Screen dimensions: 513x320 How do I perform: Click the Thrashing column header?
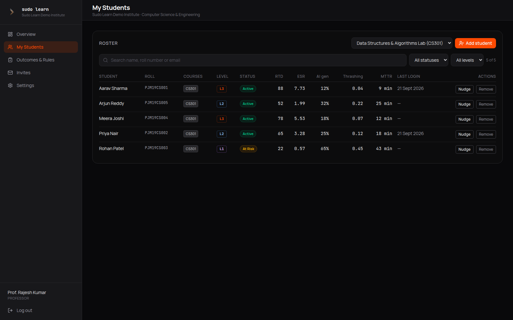pyautogui.click(x=353, y=76)
